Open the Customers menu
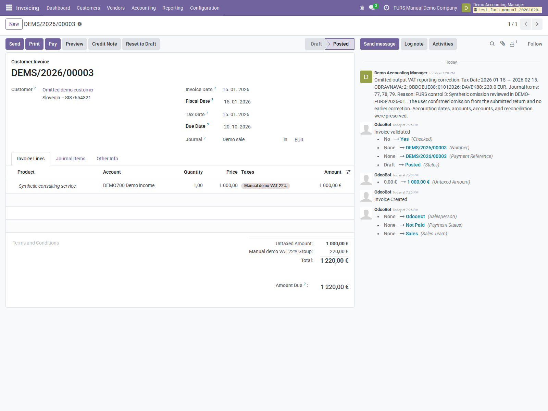 point(88,8)
